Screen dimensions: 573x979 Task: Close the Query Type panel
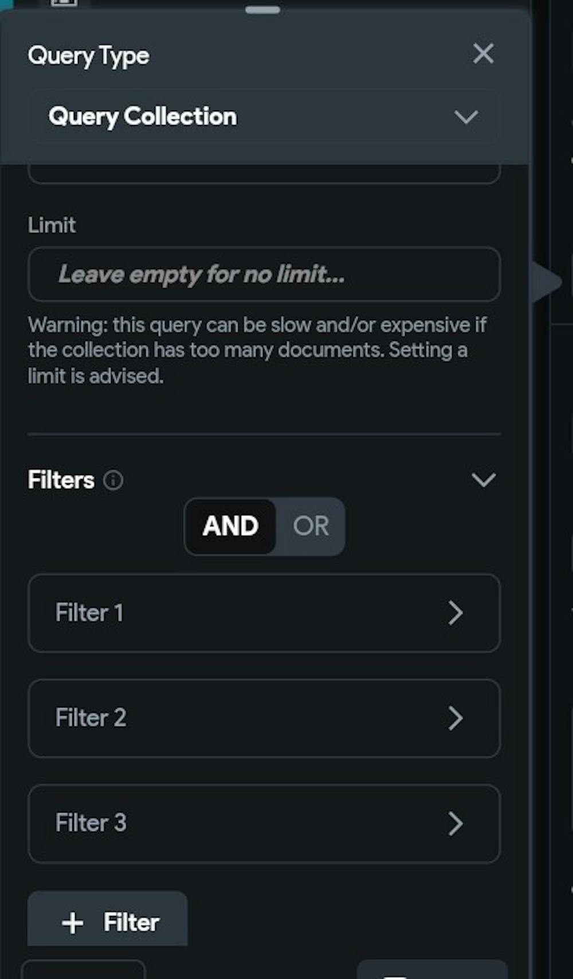(483, 54)
